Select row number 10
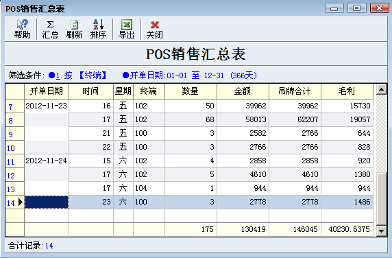 15,148
